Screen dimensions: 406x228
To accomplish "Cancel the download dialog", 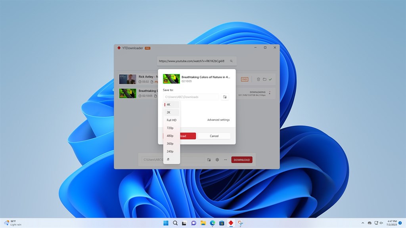I will pos(214,136).
